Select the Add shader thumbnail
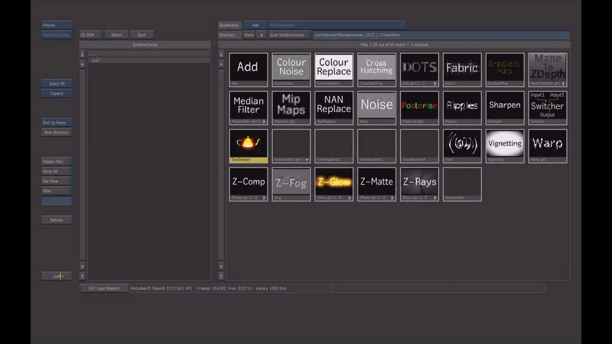The width and height of the screenshot is (612, 344). click(x=248, y=70)
